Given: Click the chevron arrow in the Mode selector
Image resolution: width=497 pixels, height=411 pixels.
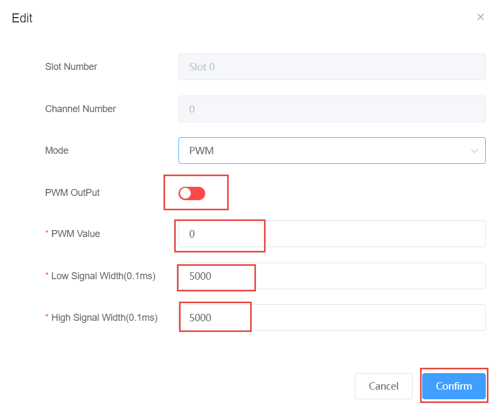Looking at the screenshot, I should point(474,151).
